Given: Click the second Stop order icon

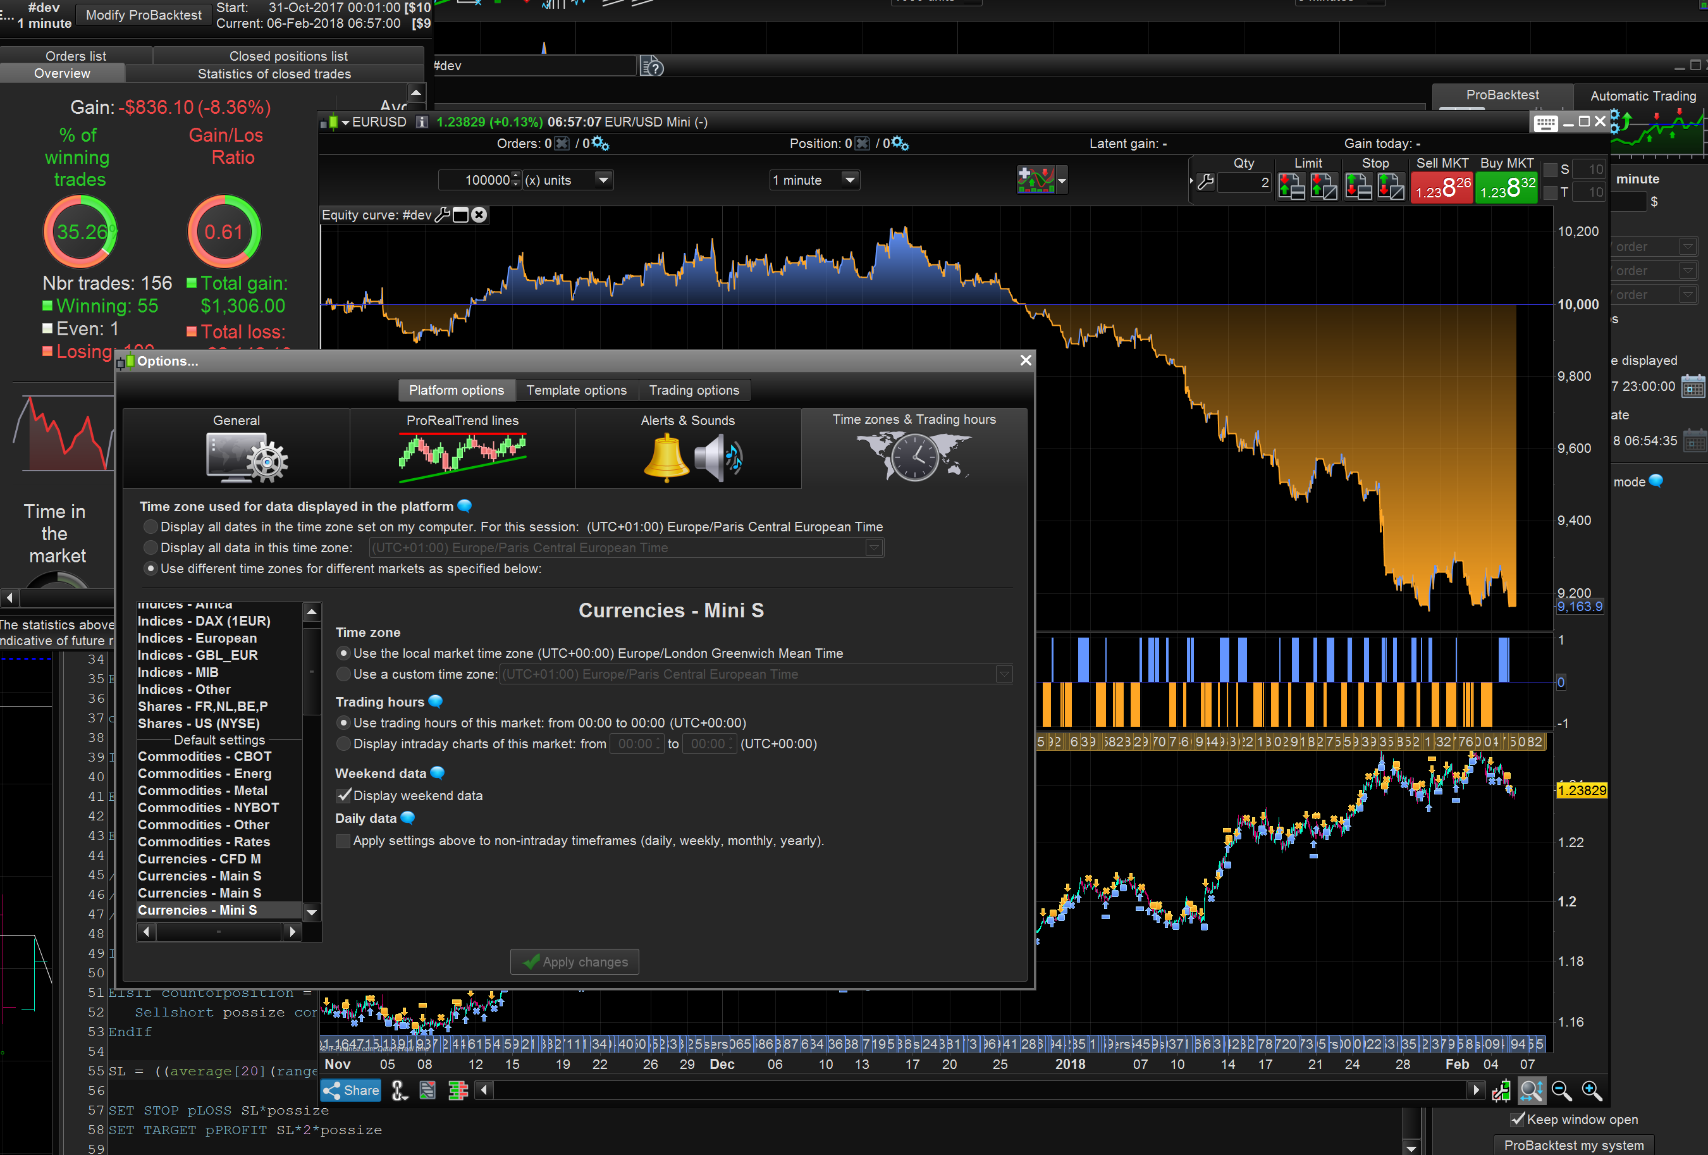Looking at the screenshot, I should (1391, 187).
